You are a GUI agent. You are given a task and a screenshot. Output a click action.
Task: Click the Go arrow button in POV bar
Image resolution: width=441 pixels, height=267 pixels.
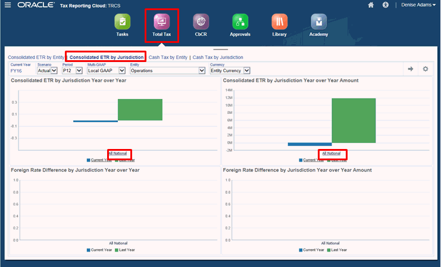[411, 69]
